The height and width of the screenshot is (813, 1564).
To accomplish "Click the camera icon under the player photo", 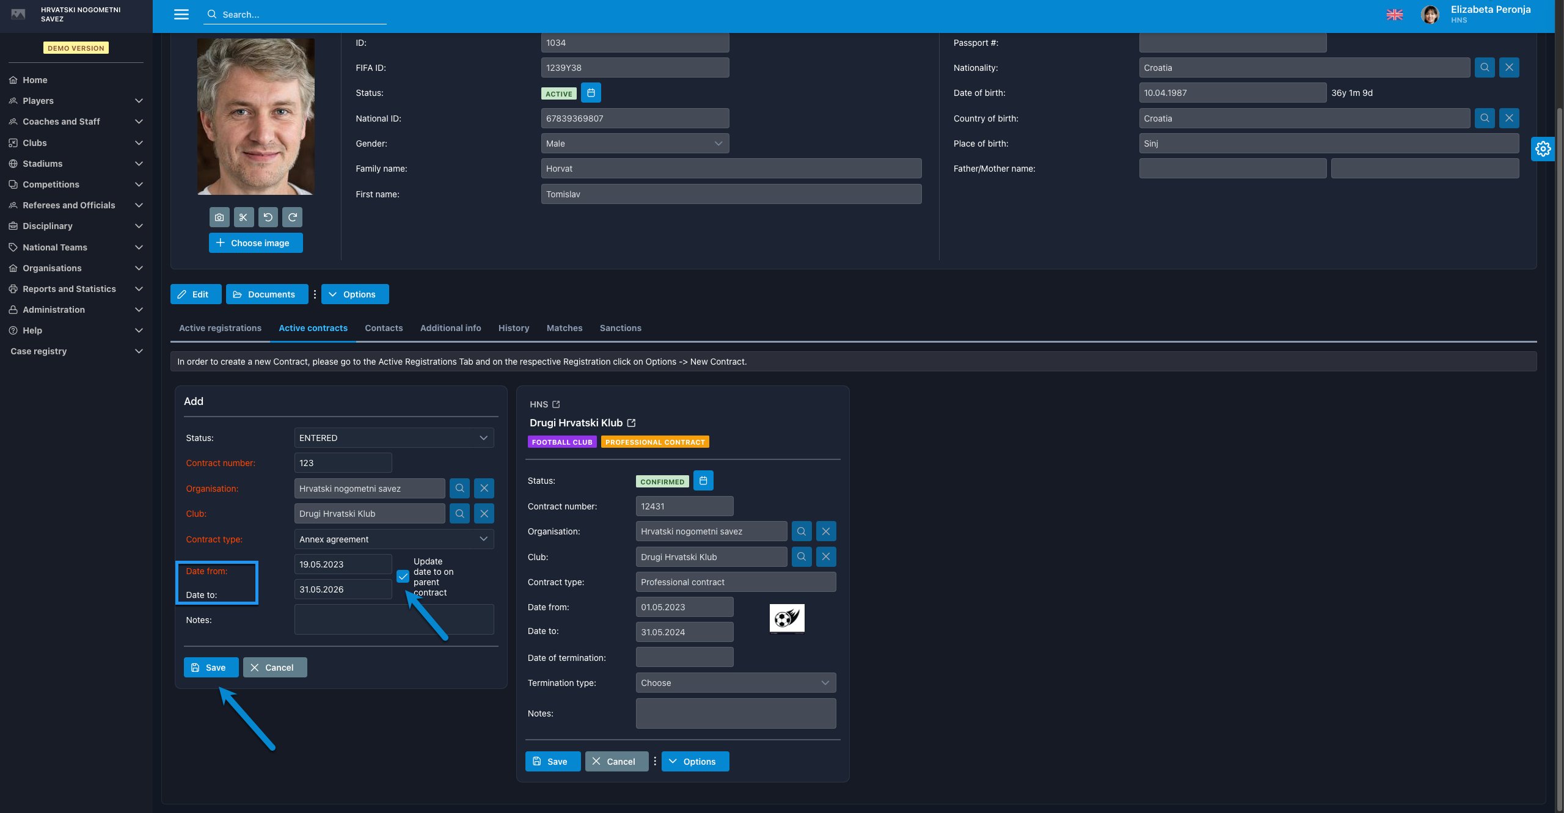I will tap(219, 217).
